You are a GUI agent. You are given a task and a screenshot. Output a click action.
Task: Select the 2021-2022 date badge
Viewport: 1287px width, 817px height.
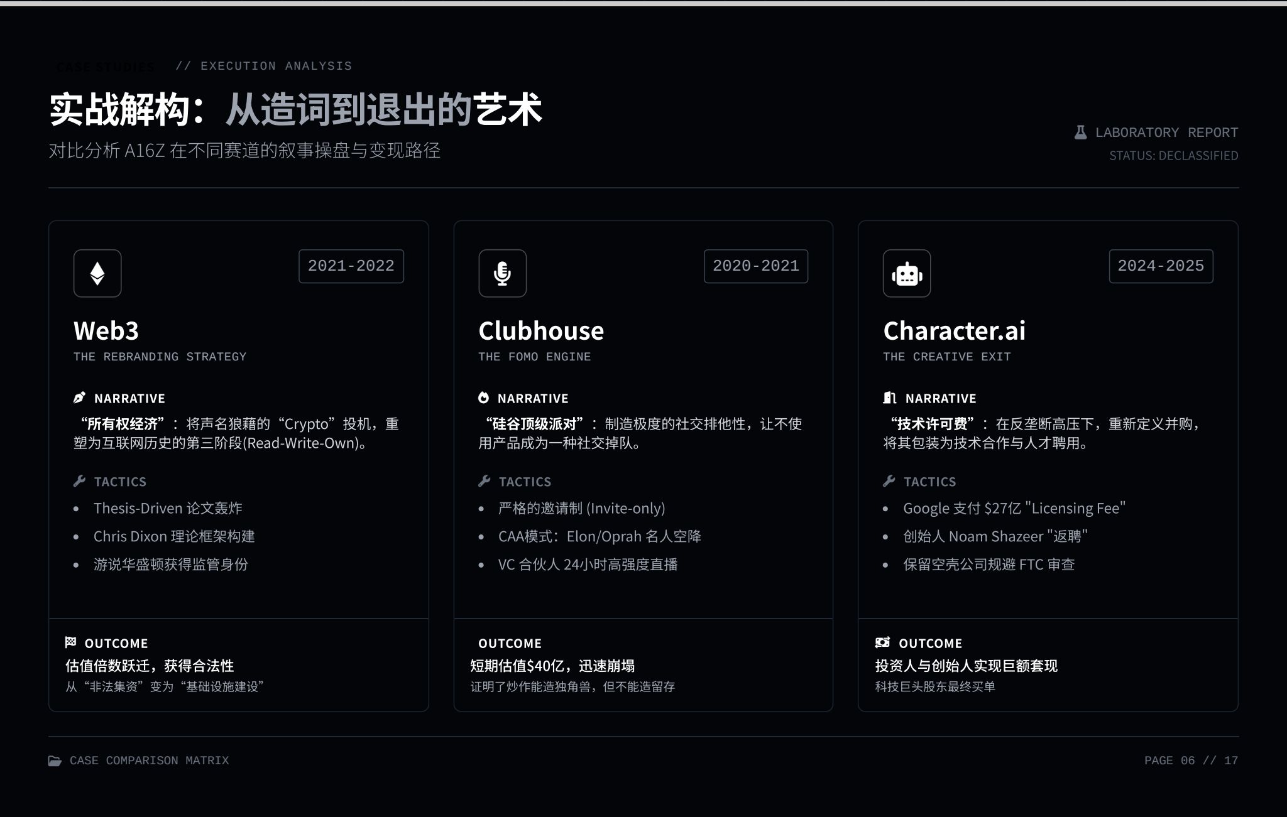[351, 266]
